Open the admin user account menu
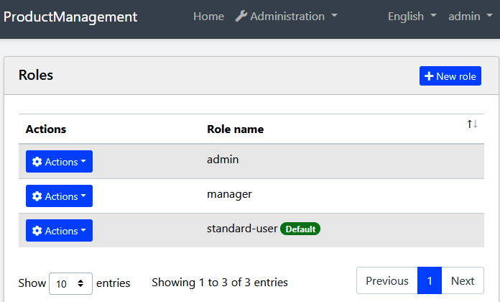The image size is (500, 302). tap(469, 16)
